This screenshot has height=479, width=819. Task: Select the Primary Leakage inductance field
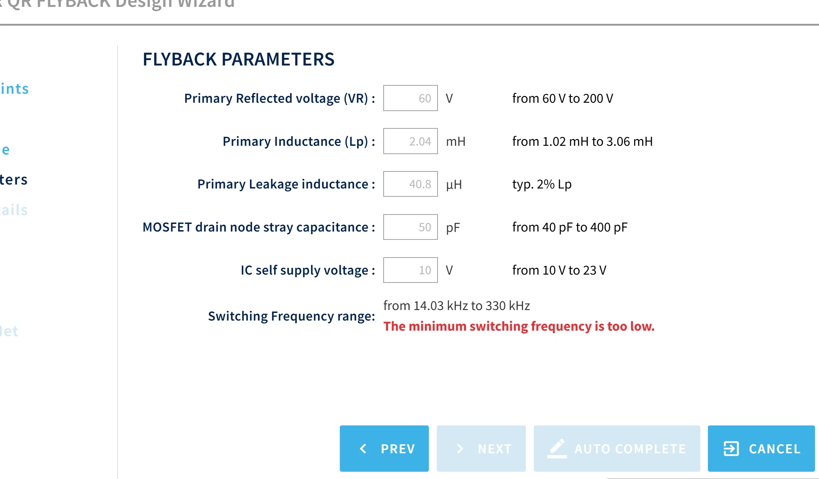coord(410,184)
